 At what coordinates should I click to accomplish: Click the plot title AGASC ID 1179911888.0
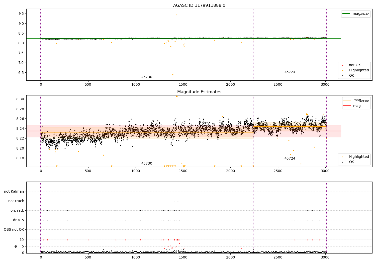click(x=199, y=6)
